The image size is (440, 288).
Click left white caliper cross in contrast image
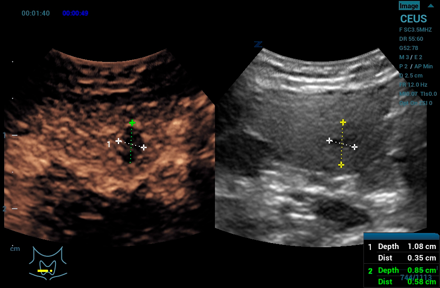point(119,141)
